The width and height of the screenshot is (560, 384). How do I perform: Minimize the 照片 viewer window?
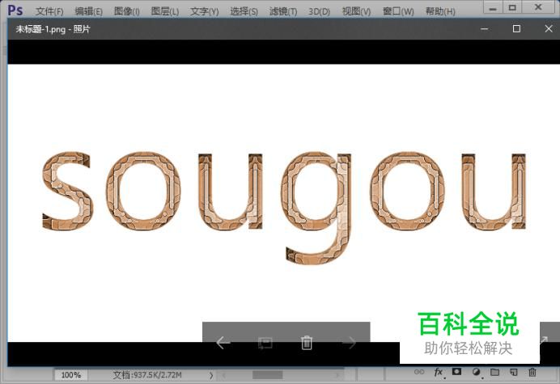[484, 29]
